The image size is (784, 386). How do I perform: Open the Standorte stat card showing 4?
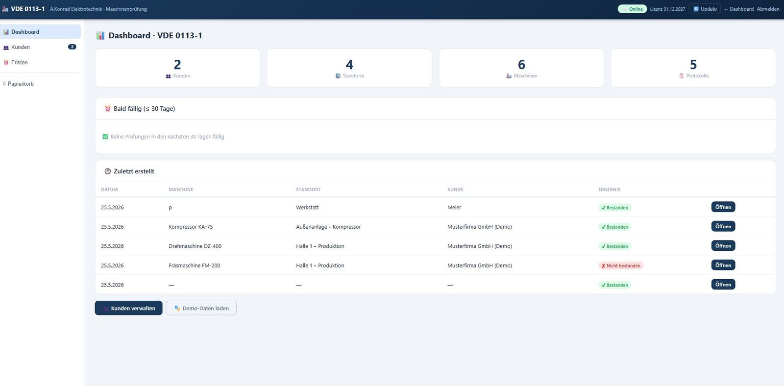pyautogui.click(x=349, y=68)
